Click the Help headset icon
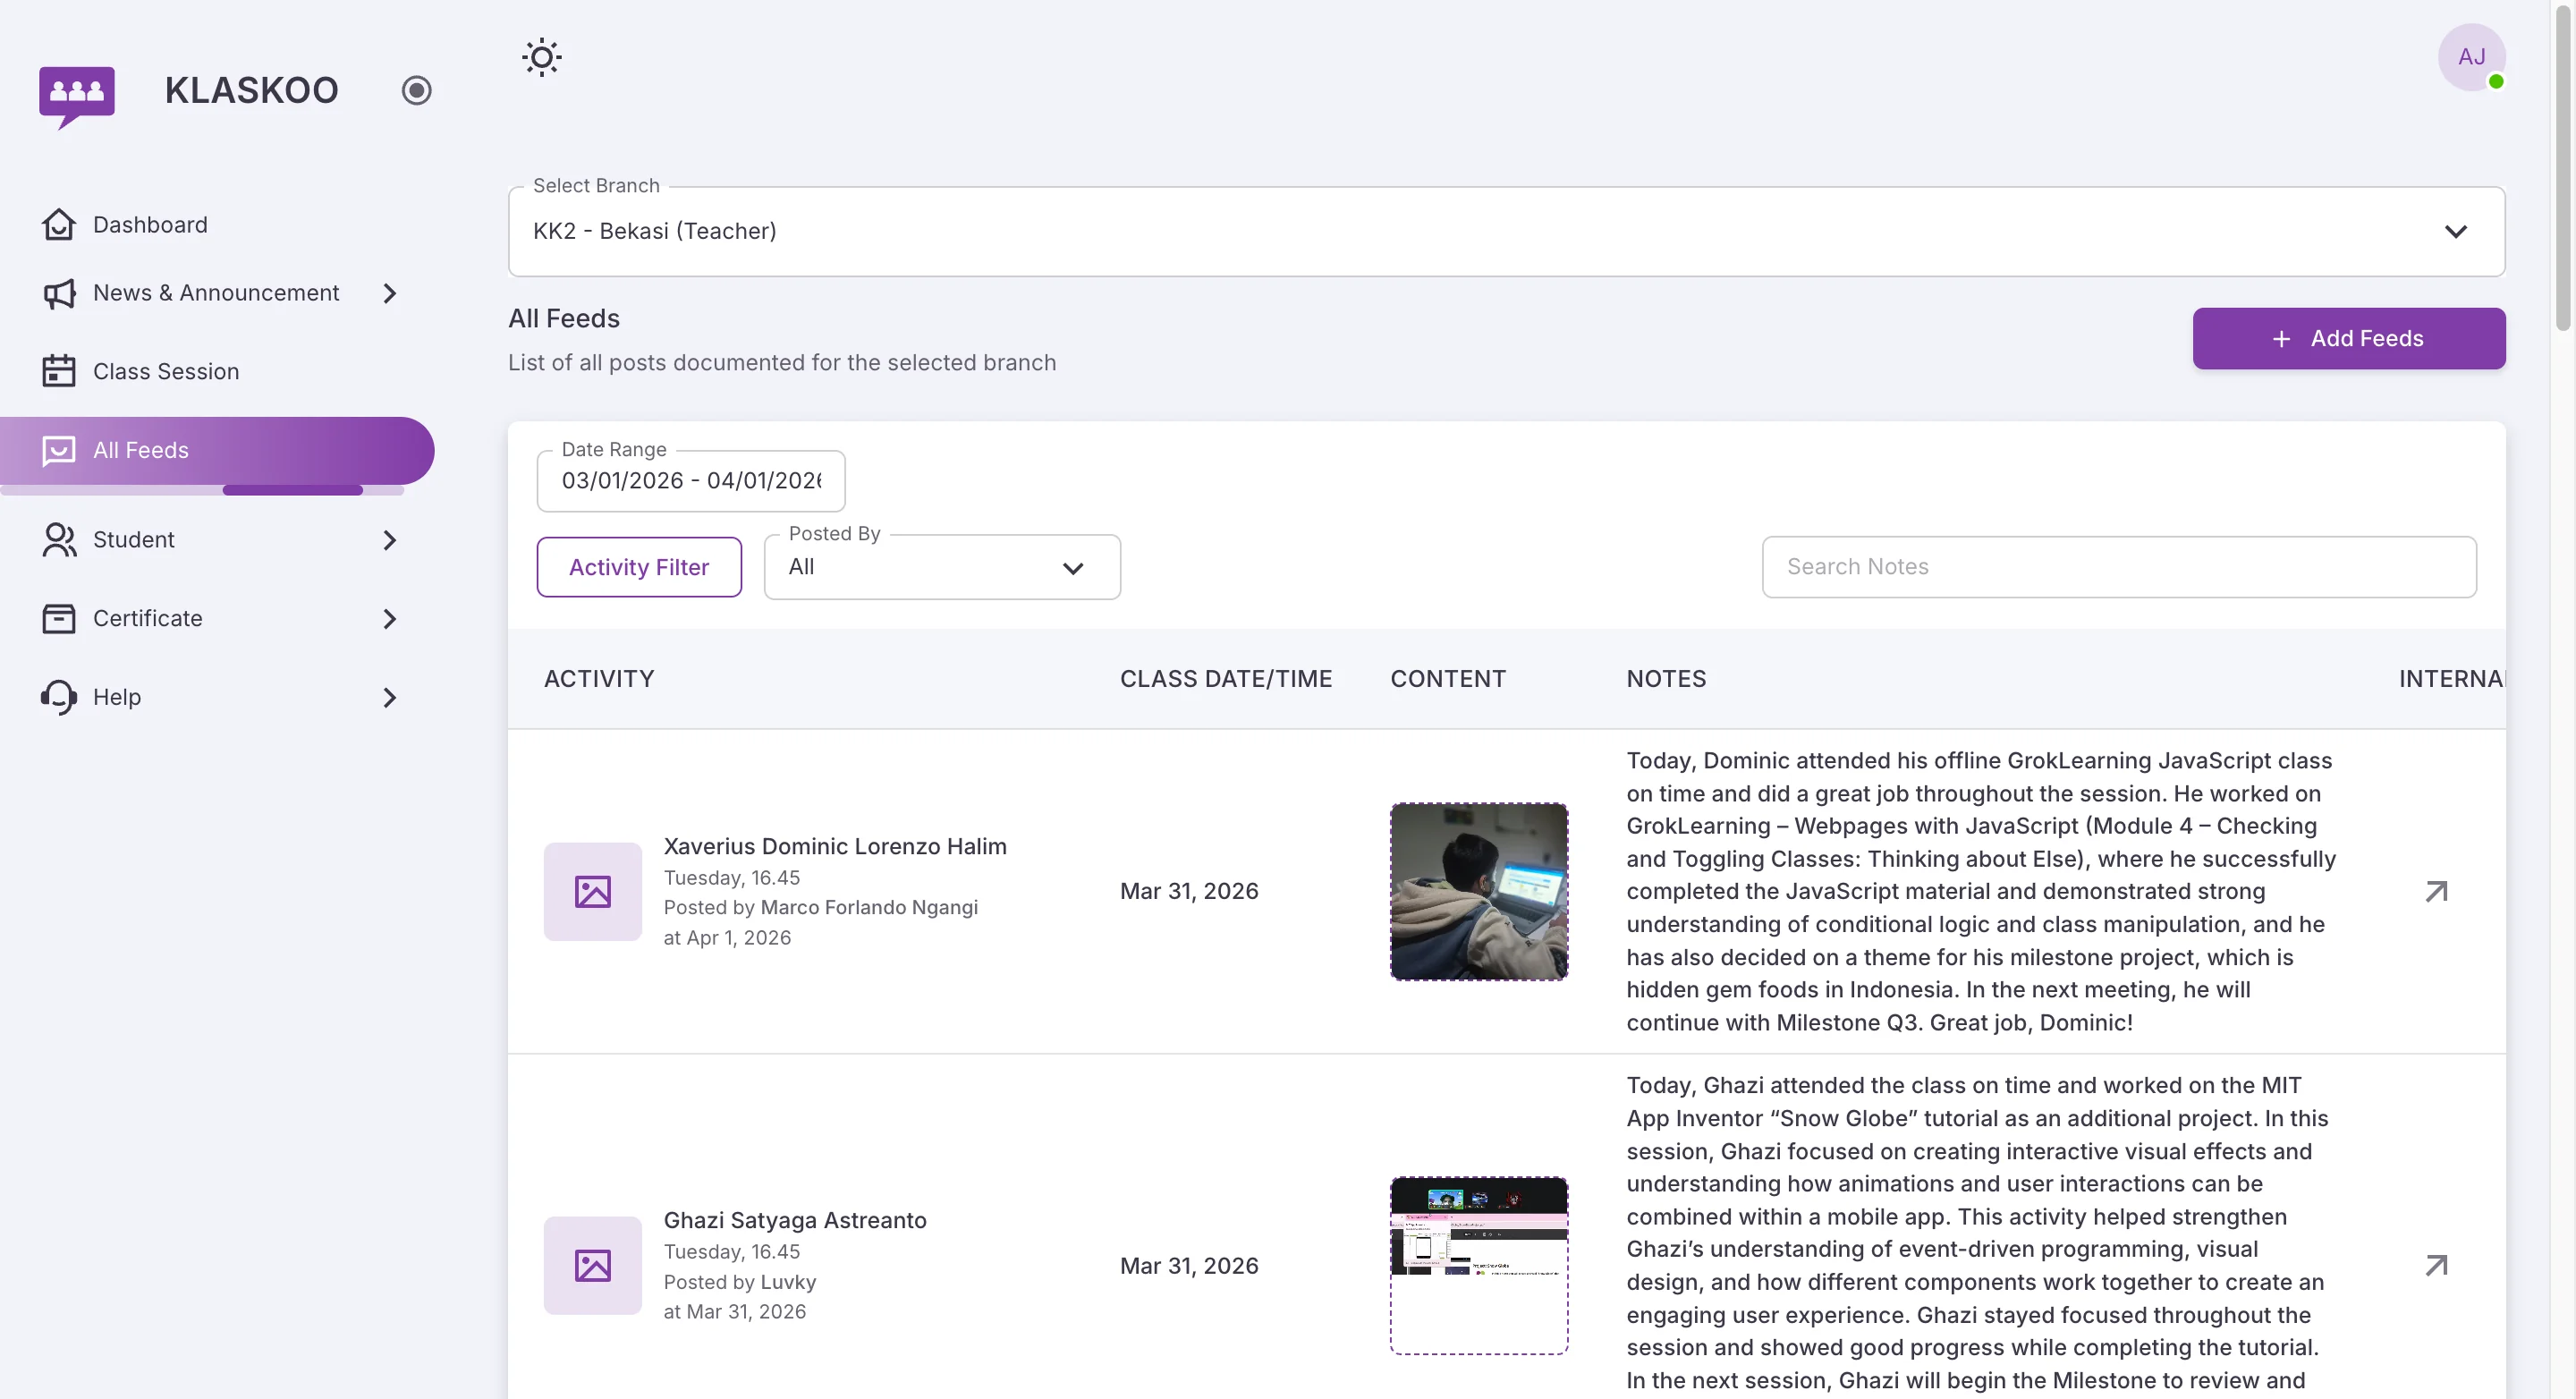This screenshot has height=1399, width=2576. [58, 697]
